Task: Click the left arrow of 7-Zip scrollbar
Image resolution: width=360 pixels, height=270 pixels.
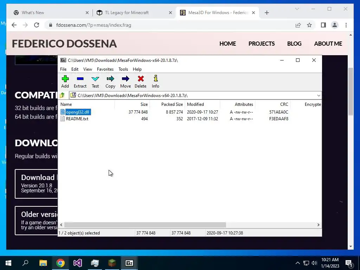Action: click(x=61, y=225)
